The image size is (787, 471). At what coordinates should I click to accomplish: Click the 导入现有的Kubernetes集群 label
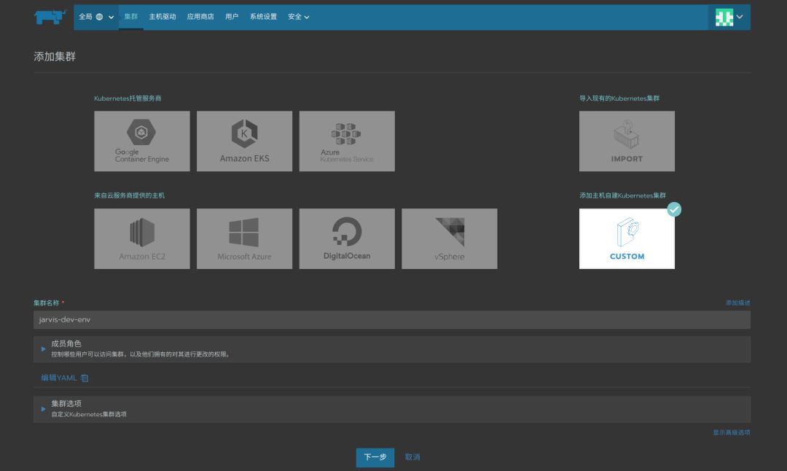coord(619,98)
